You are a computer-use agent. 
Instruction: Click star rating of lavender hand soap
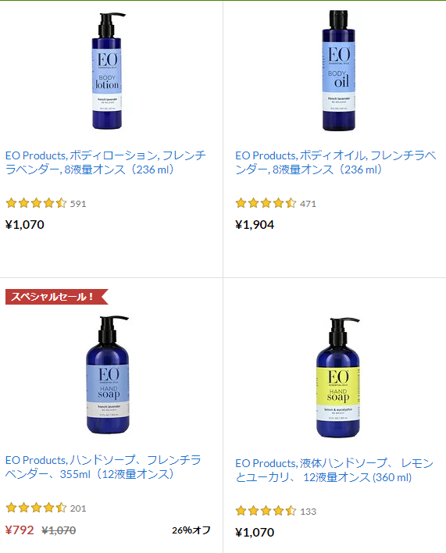[x=36, y=508]
